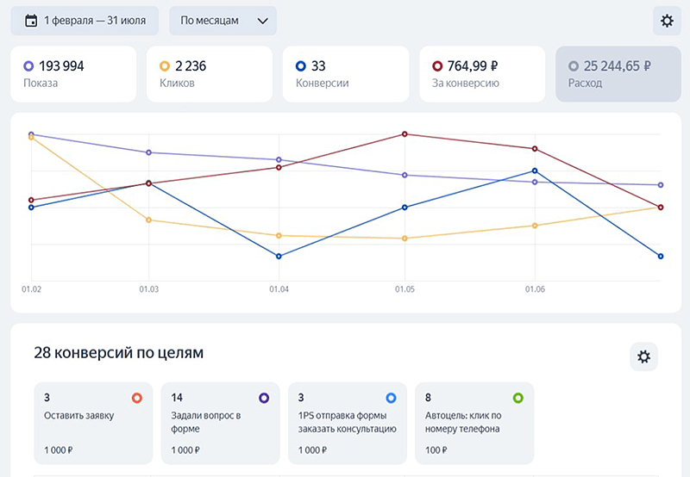The width and height of the screenshot is (690, 477).
Task: Click calendar icon in date range
Action: (x=31, y=21)
